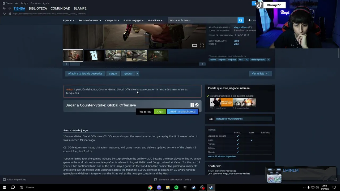Open the Ayuda menu

click(46, 3)
